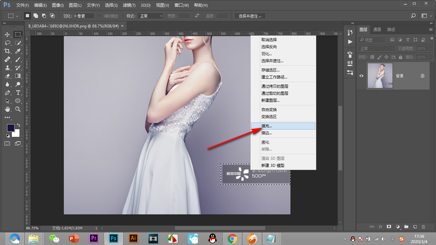The width and height of the screenshot is (436, 245).
Task: Hide the 背景 layer with eye icon
Action: (x=362, y=76)
